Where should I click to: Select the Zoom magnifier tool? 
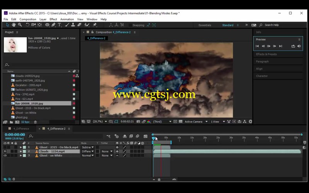coord(20,25)
